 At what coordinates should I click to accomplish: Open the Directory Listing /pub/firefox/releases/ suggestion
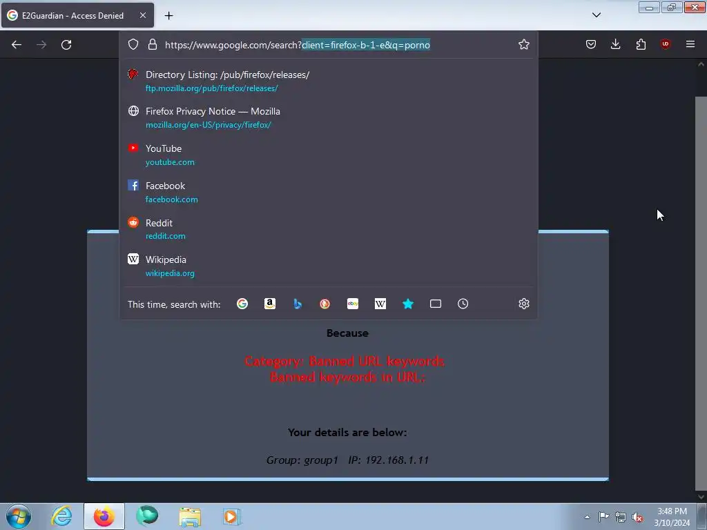329,81
